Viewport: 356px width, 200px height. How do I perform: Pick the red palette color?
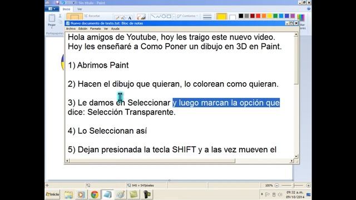click(258, 16)
